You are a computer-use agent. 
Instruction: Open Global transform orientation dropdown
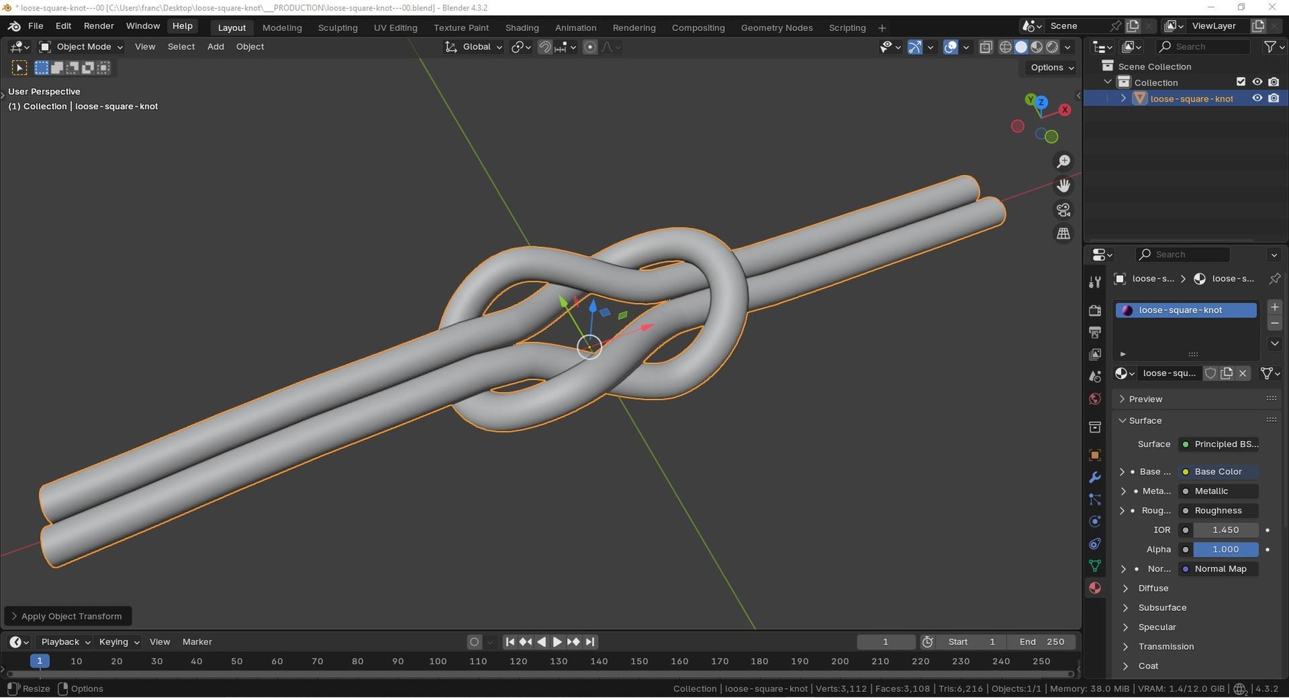(473, 47)
